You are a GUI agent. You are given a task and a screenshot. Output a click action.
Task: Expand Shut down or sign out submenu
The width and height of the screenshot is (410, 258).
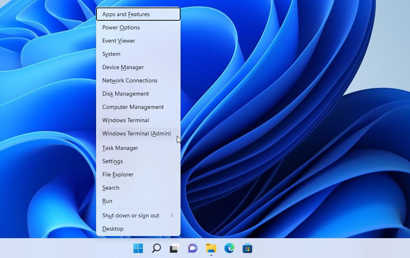pyautogui.click(x=138, y=215)
